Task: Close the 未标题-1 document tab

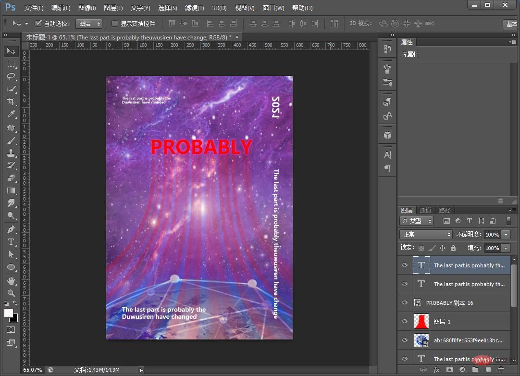Action: pyautogui.click(x=237, y=37)
